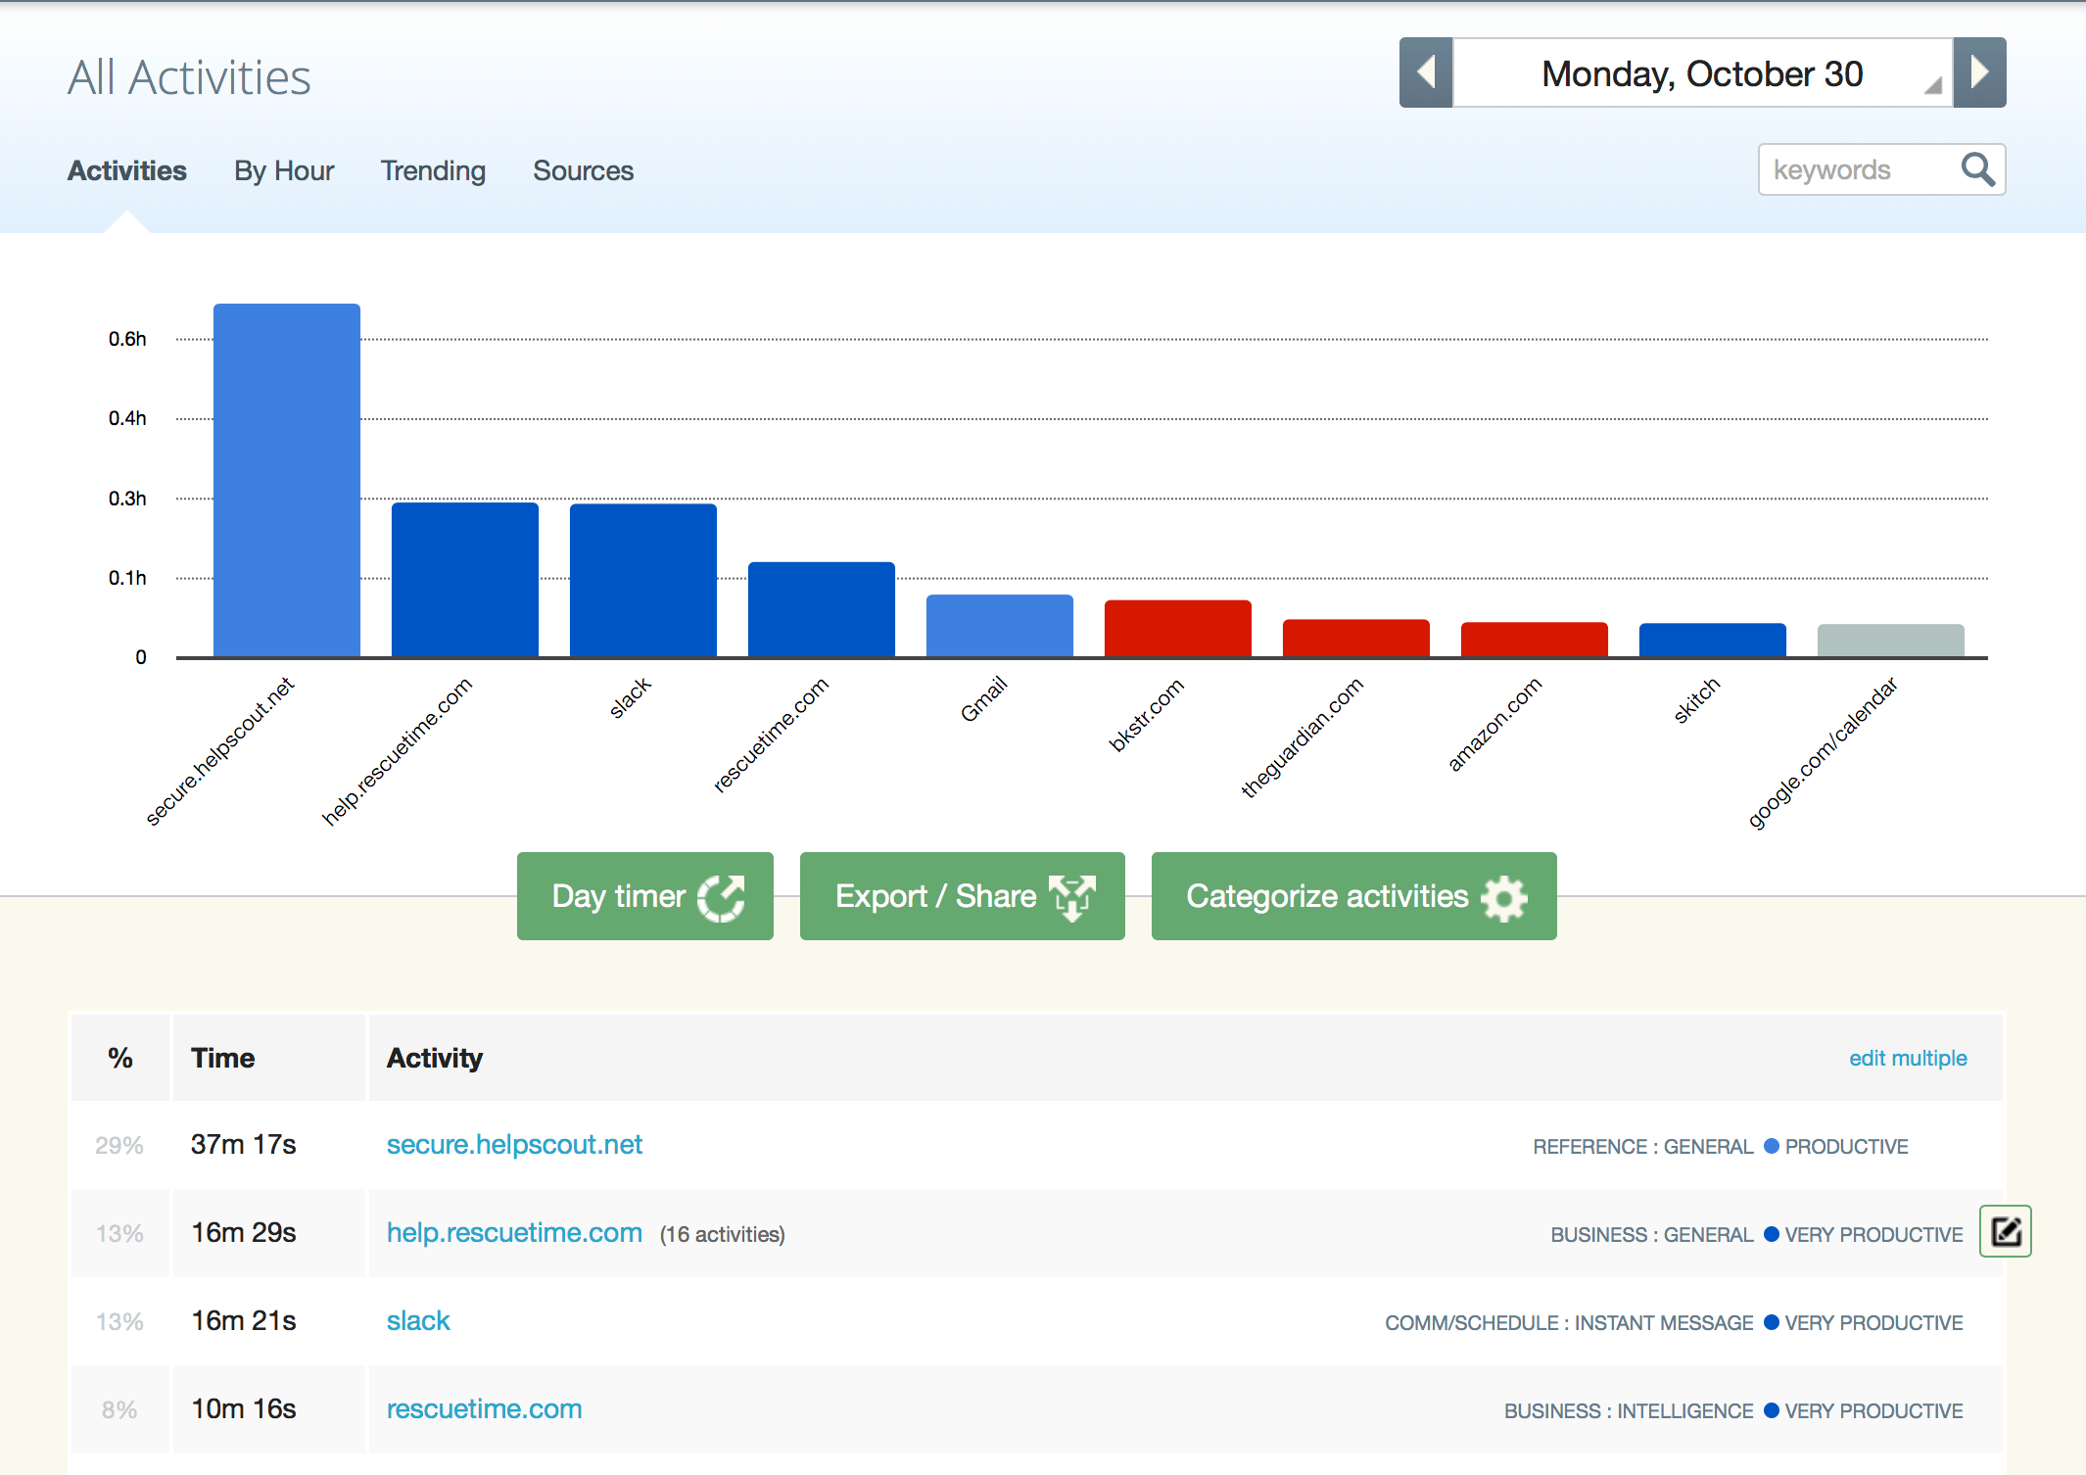Image resolution: width=2086 pixels, height=1475 pixels.
Task: Click the edit multiple link
Action: (1908, 1058)
